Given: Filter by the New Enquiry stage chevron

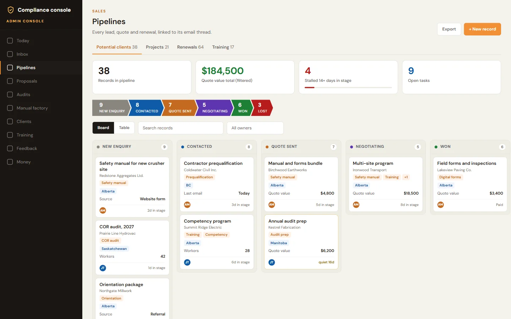Looking at the screenshot, I should coord(111,108).
